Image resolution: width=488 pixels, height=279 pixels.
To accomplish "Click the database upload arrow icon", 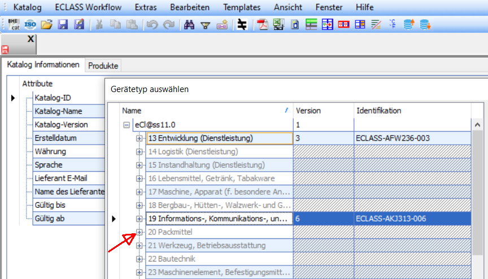I will pyautogui.click(x=409, y=24).
